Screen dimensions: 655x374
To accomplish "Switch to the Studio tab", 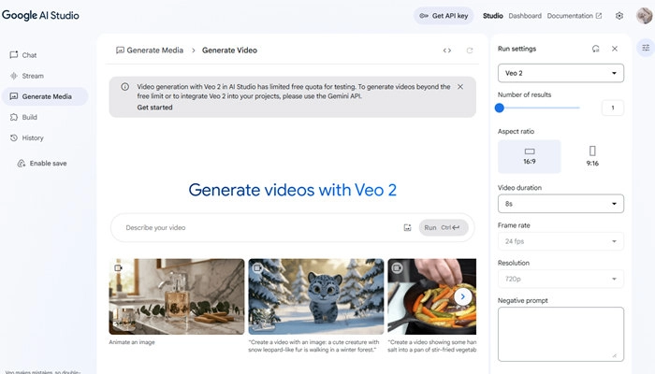I will 492,16.
